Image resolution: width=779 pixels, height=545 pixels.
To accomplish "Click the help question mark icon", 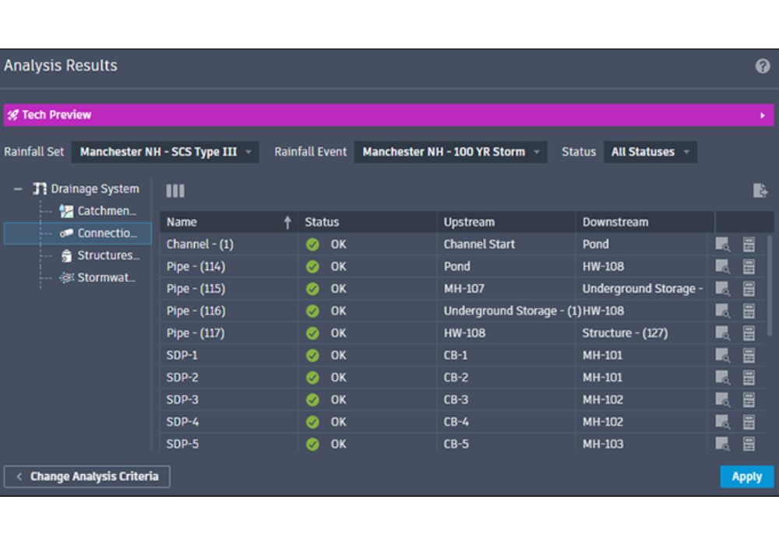I will 763,66.
